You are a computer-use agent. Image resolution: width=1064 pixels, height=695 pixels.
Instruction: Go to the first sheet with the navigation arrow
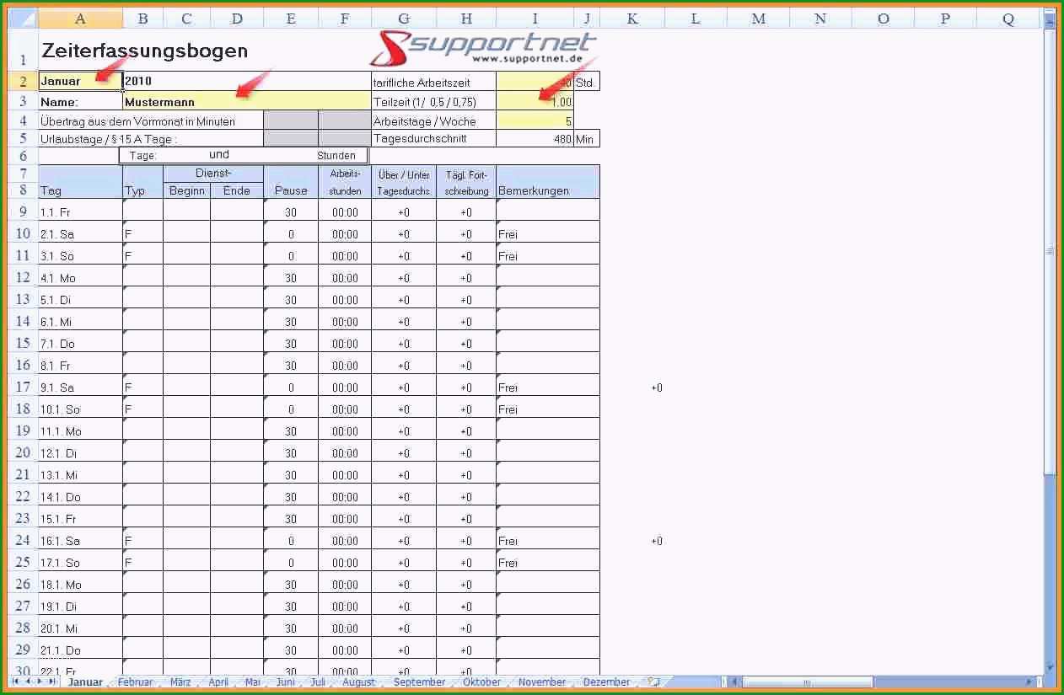click(x=16, y=682)
